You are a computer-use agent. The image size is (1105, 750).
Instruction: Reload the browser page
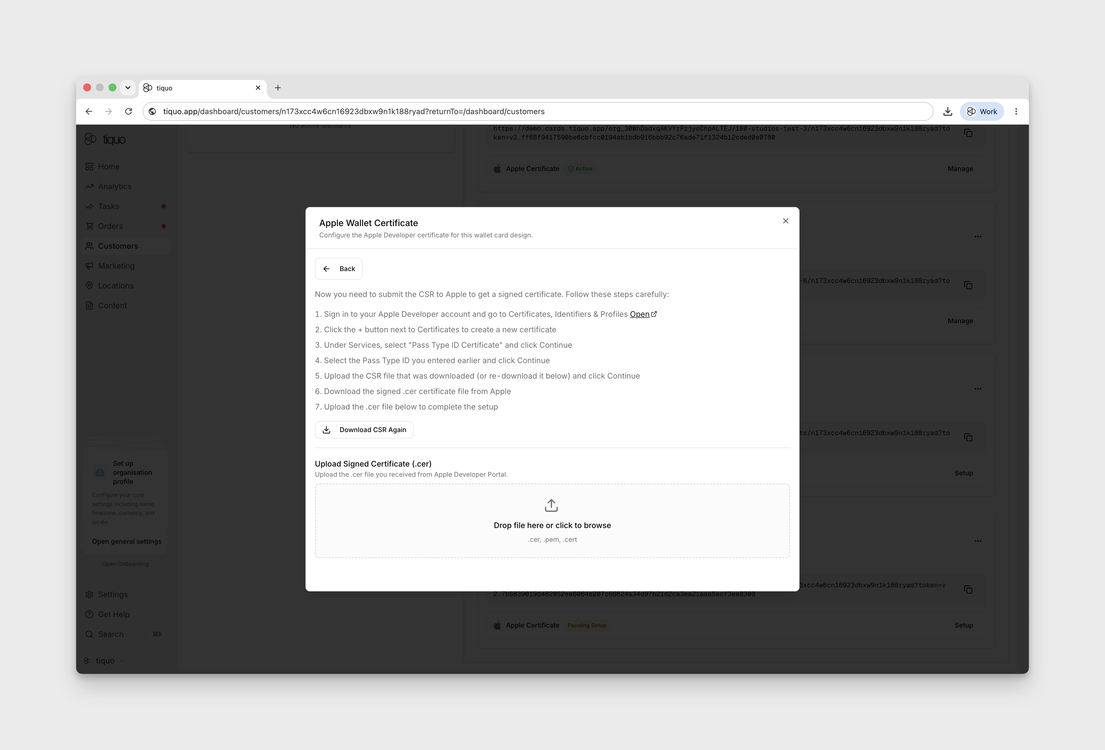coord(128,111)
